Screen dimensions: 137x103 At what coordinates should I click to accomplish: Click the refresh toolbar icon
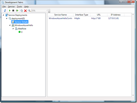[5, 10]
